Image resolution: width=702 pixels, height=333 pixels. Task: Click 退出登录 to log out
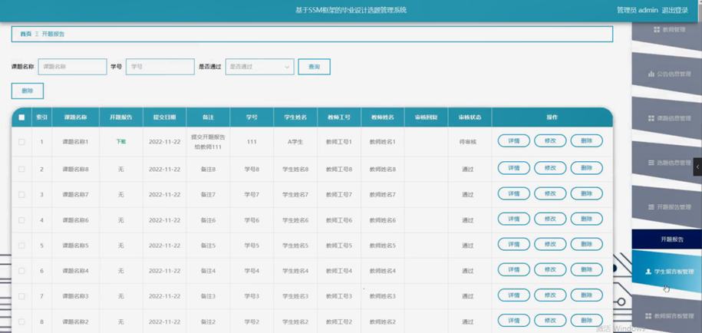coord(674,10)
